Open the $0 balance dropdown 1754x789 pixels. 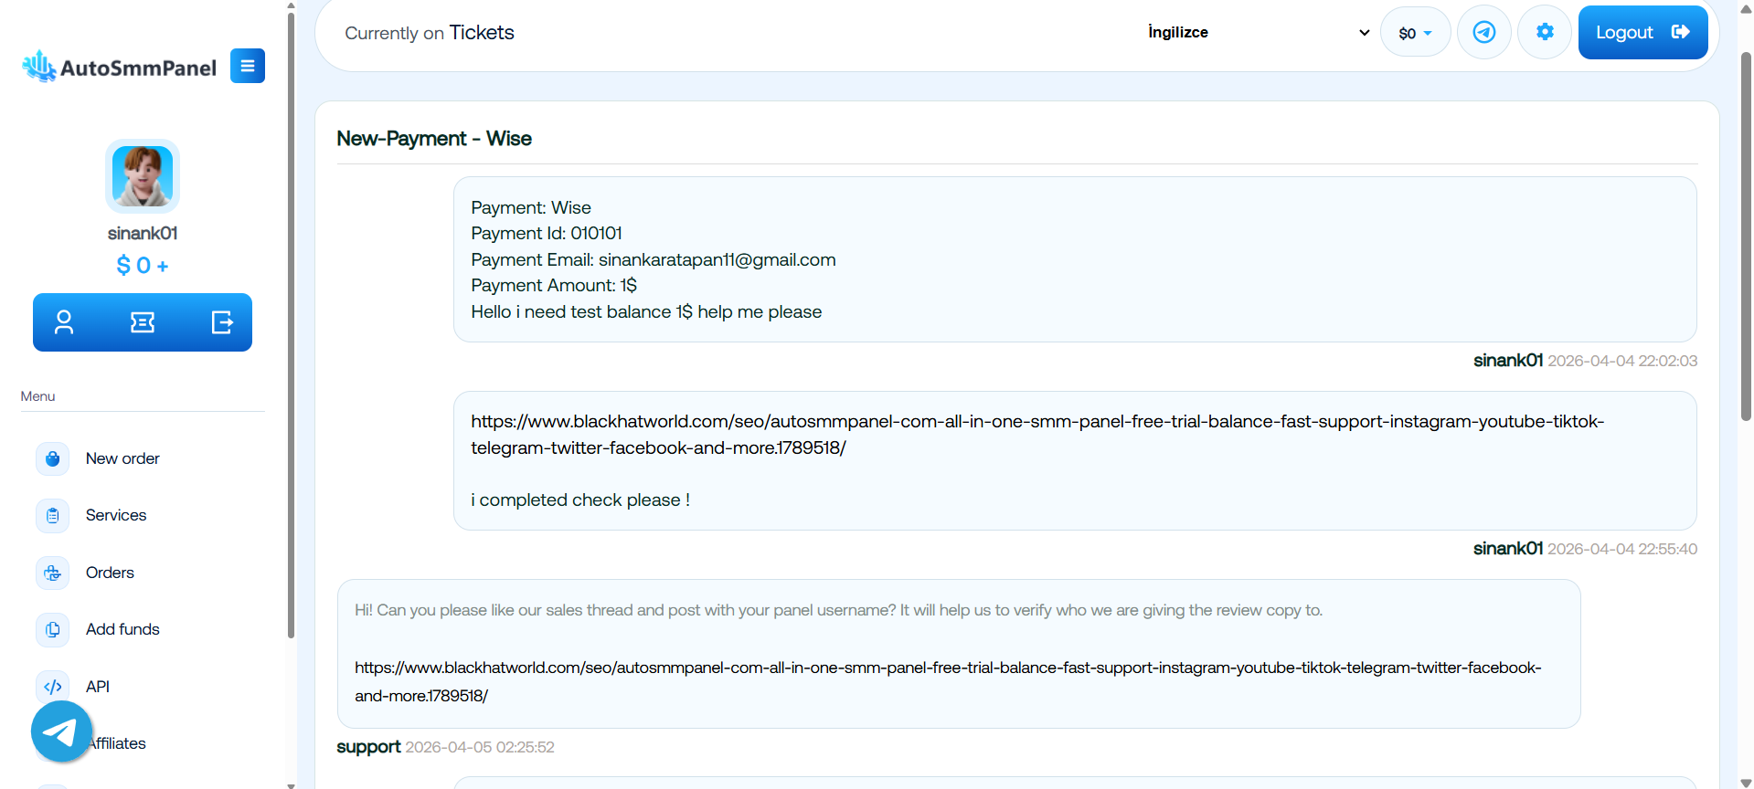pyautogui.click(x=1415, y=33)
